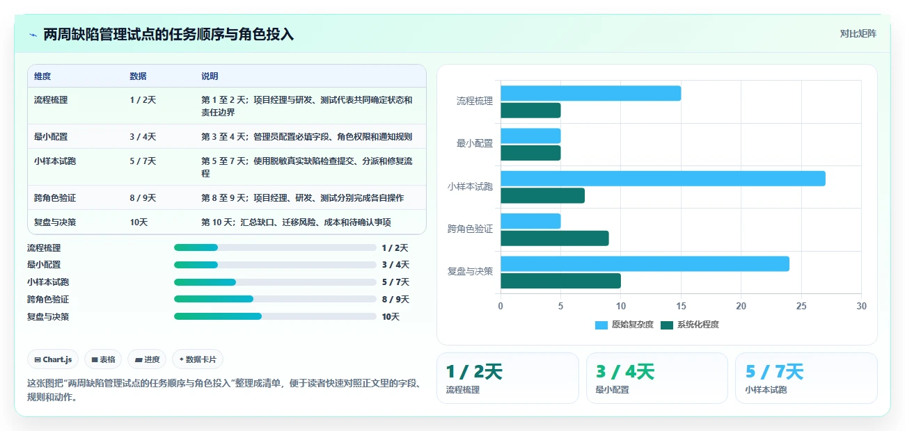Screen dimensions: 905x431
Task: Click the 跨角色验证 原始复杂度 chart bar
Action: coord(530,221)
